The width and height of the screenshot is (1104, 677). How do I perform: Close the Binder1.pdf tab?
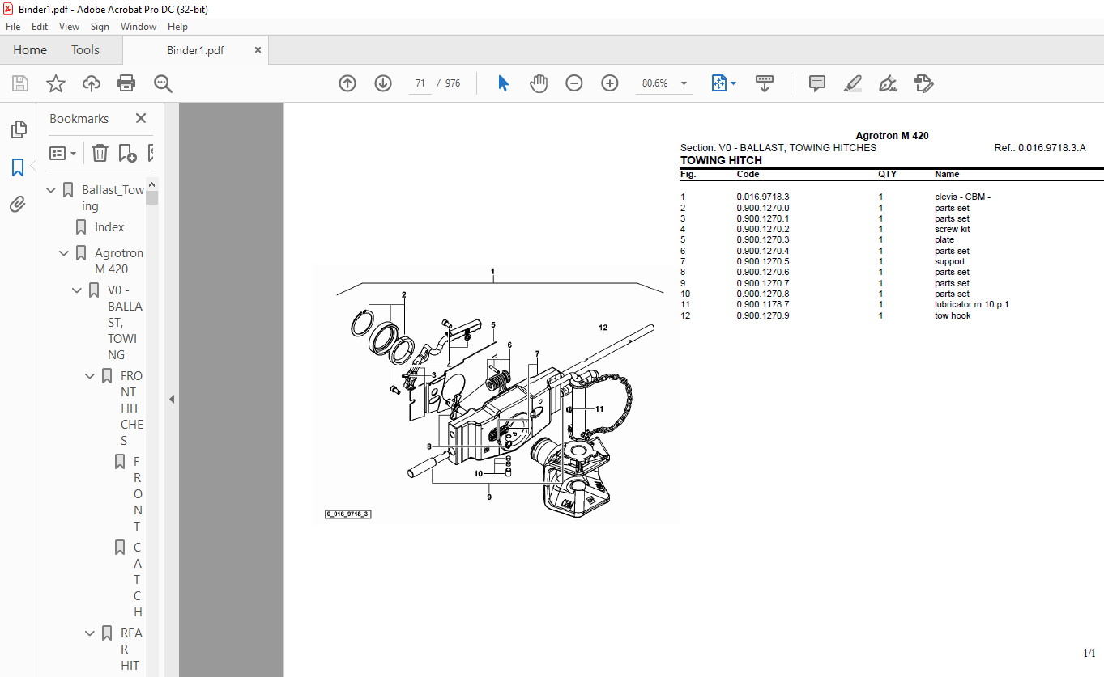[258, 49]
